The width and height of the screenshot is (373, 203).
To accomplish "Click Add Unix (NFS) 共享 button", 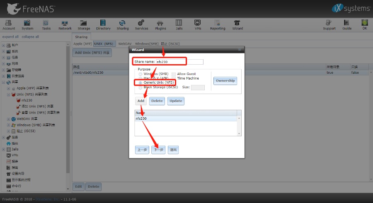I will (x=92, y=53).
